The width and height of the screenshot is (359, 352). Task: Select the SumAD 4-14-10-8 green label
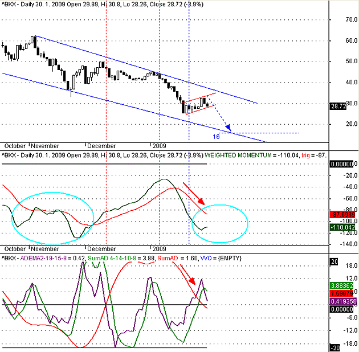112,259
